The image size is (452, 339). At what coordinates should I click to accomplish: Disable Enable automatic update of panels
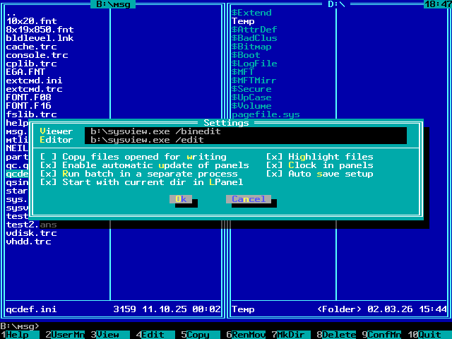point(48,165)
